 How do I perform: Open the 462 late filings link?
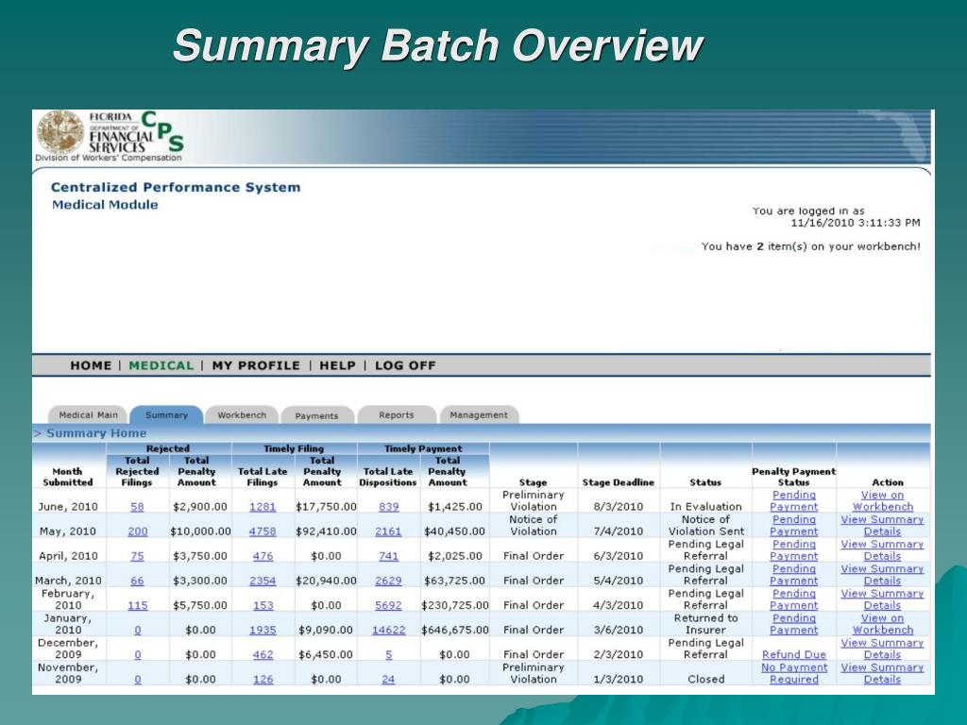(263, 655)
